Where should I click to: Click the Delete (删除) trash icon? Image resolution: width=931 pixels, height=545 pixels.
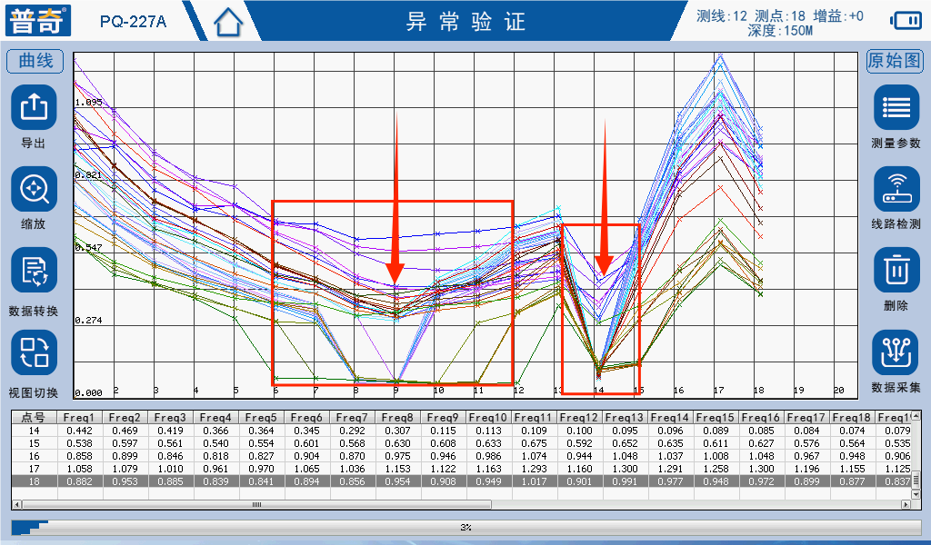[x=896, y=271]
